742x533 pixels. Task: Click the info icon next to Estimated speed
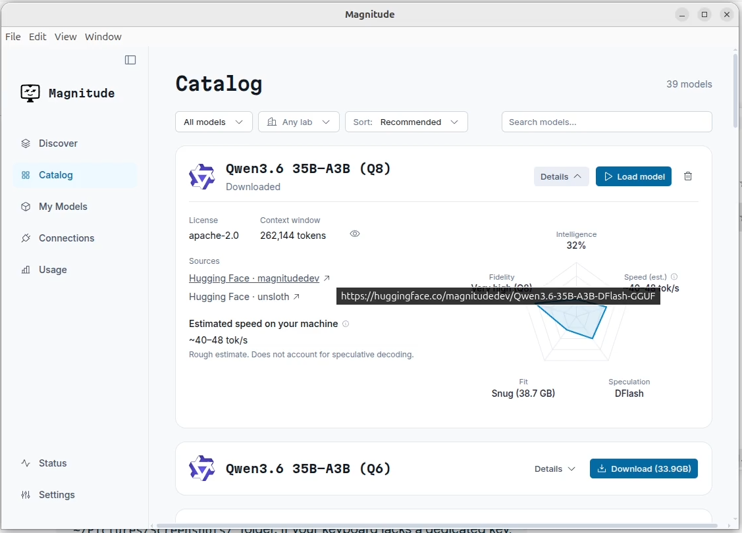[x=346, y=324]
